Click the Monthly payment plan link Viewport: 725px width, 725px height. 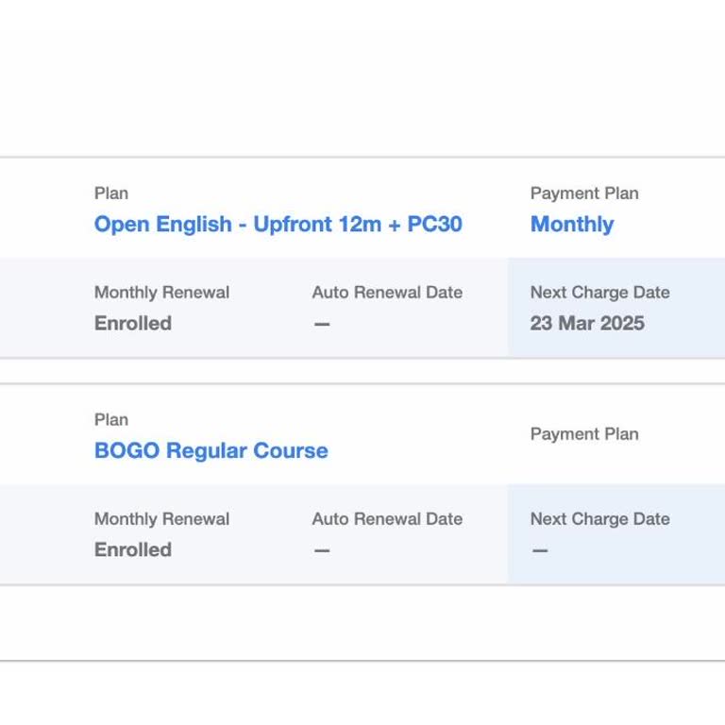(x=571, y=225)
